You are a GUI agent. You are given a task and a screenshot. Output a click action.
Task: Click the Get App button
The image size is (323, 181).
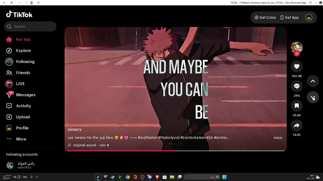coord(289,18)
